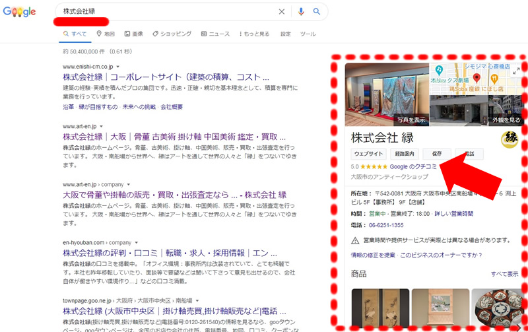
Task: Open the 会社概要 sitelink
Action: pos(172,107)
